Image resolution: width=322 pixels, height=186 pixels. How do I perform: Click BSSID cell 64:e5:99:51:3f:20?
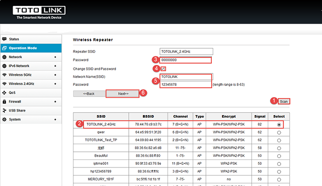(x=148, y=132)
